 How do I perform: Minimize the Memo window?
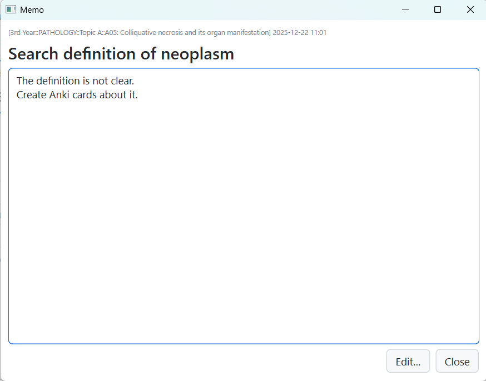pos(405,10)
